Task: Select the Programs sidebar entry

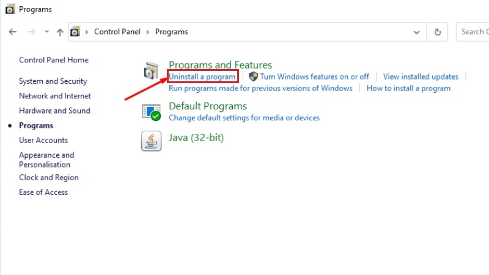Action: 36,126
